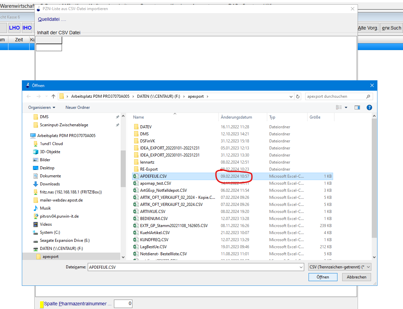This screenshot has height=309, width=403.
Task: Click the LHO toolbar button
Action: coord(14,28)
